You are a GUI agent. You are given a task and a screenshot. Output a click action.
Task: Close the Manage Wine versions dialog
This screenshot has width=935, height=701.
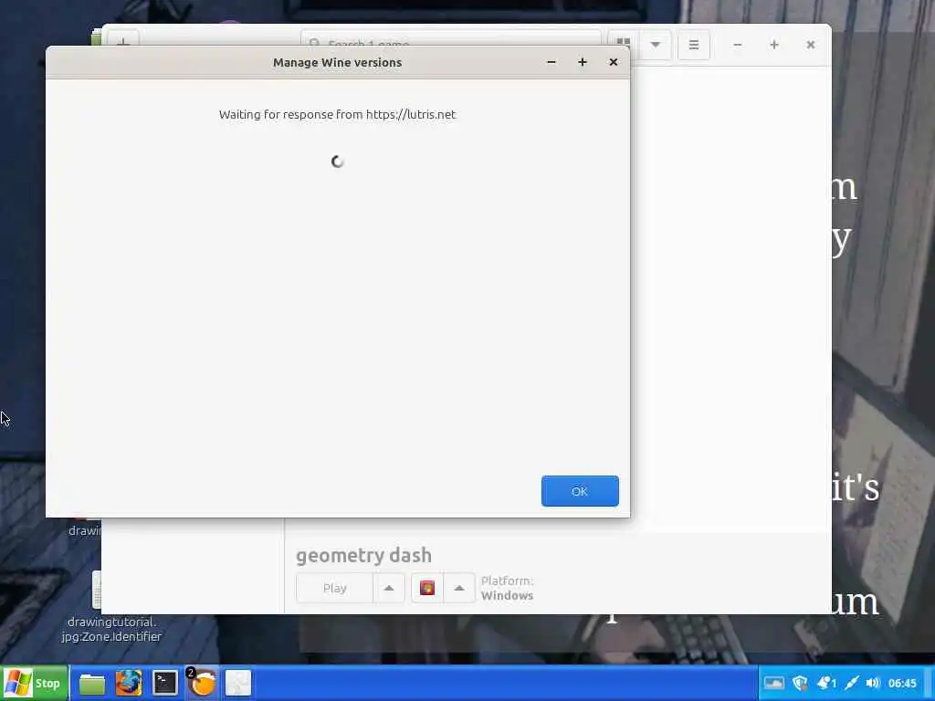613,62
